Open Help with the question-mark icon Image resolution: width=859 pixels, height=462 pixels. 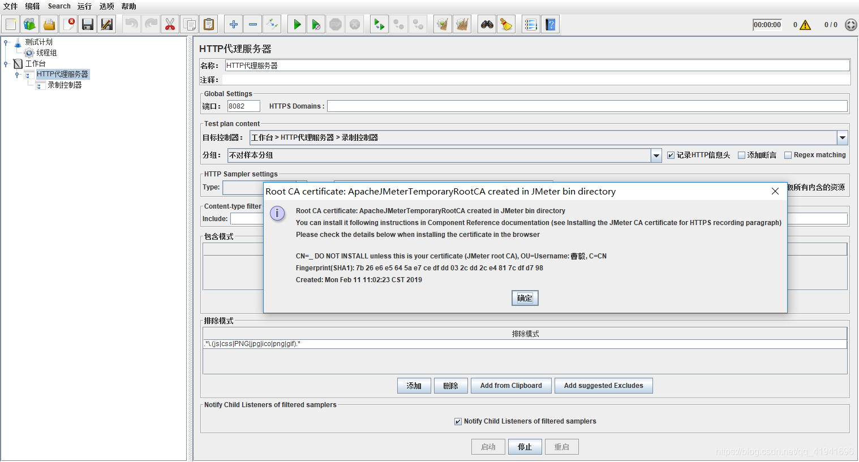pyautogui.click(x=550, y=24)
